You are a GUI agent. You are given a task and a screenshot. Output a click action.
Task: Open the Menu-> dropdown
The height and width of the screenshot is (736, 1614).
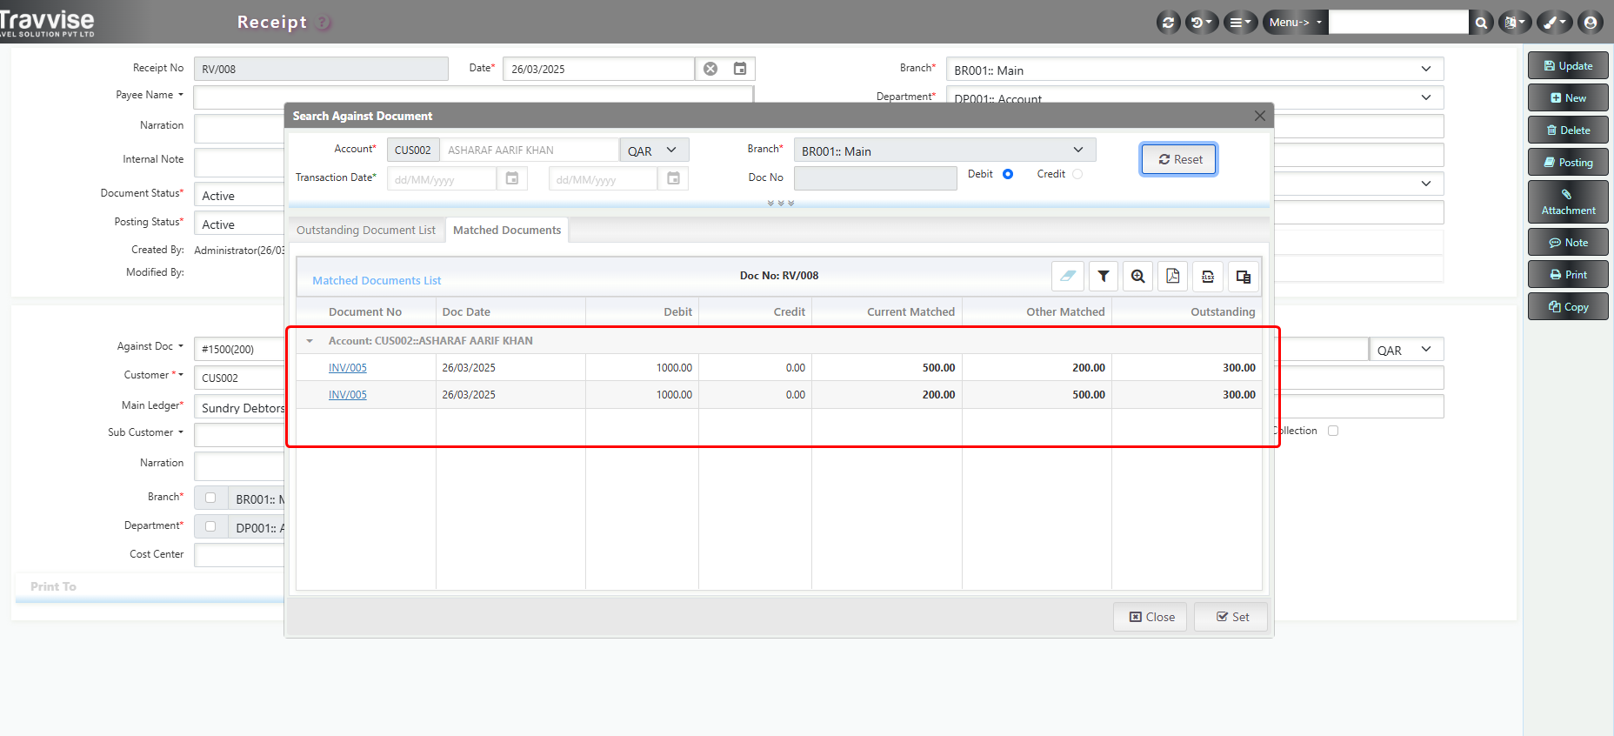(x=1295, y=23)
